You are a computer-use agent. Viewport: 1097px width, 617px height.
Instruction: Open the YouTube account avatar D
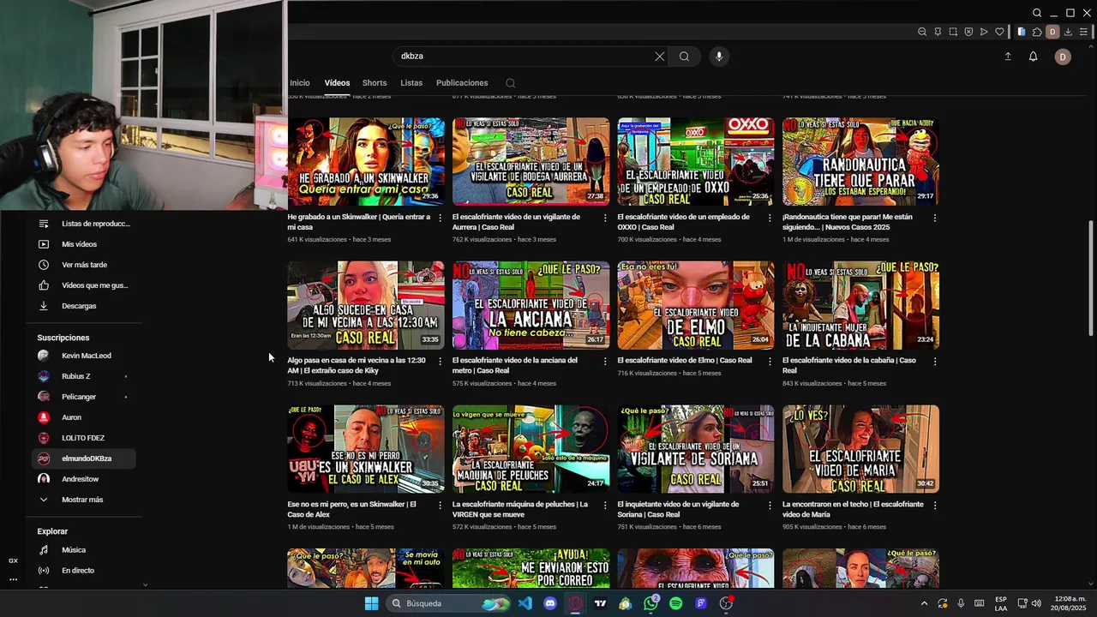tap(1063, 57)
